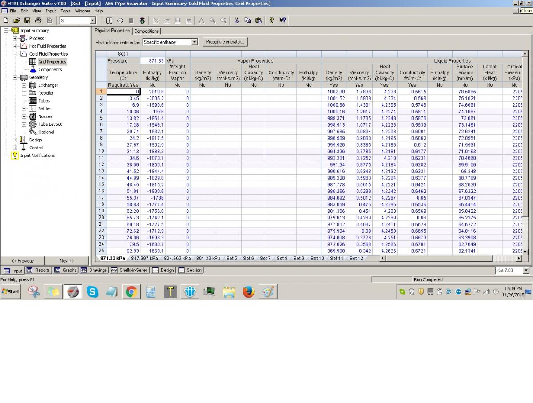Screen dimensions: 533x403
Task: Collapse the Cold Fluid Properties node
Action: (x=15, y=54)
